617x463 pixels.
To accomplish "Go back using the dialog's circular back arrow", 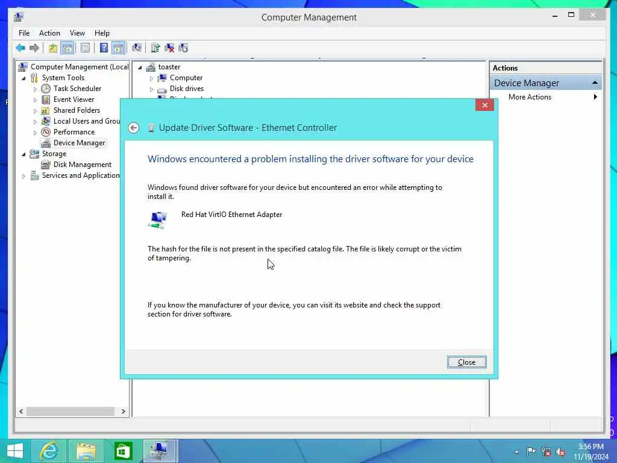I will click(x=134, y=128).
